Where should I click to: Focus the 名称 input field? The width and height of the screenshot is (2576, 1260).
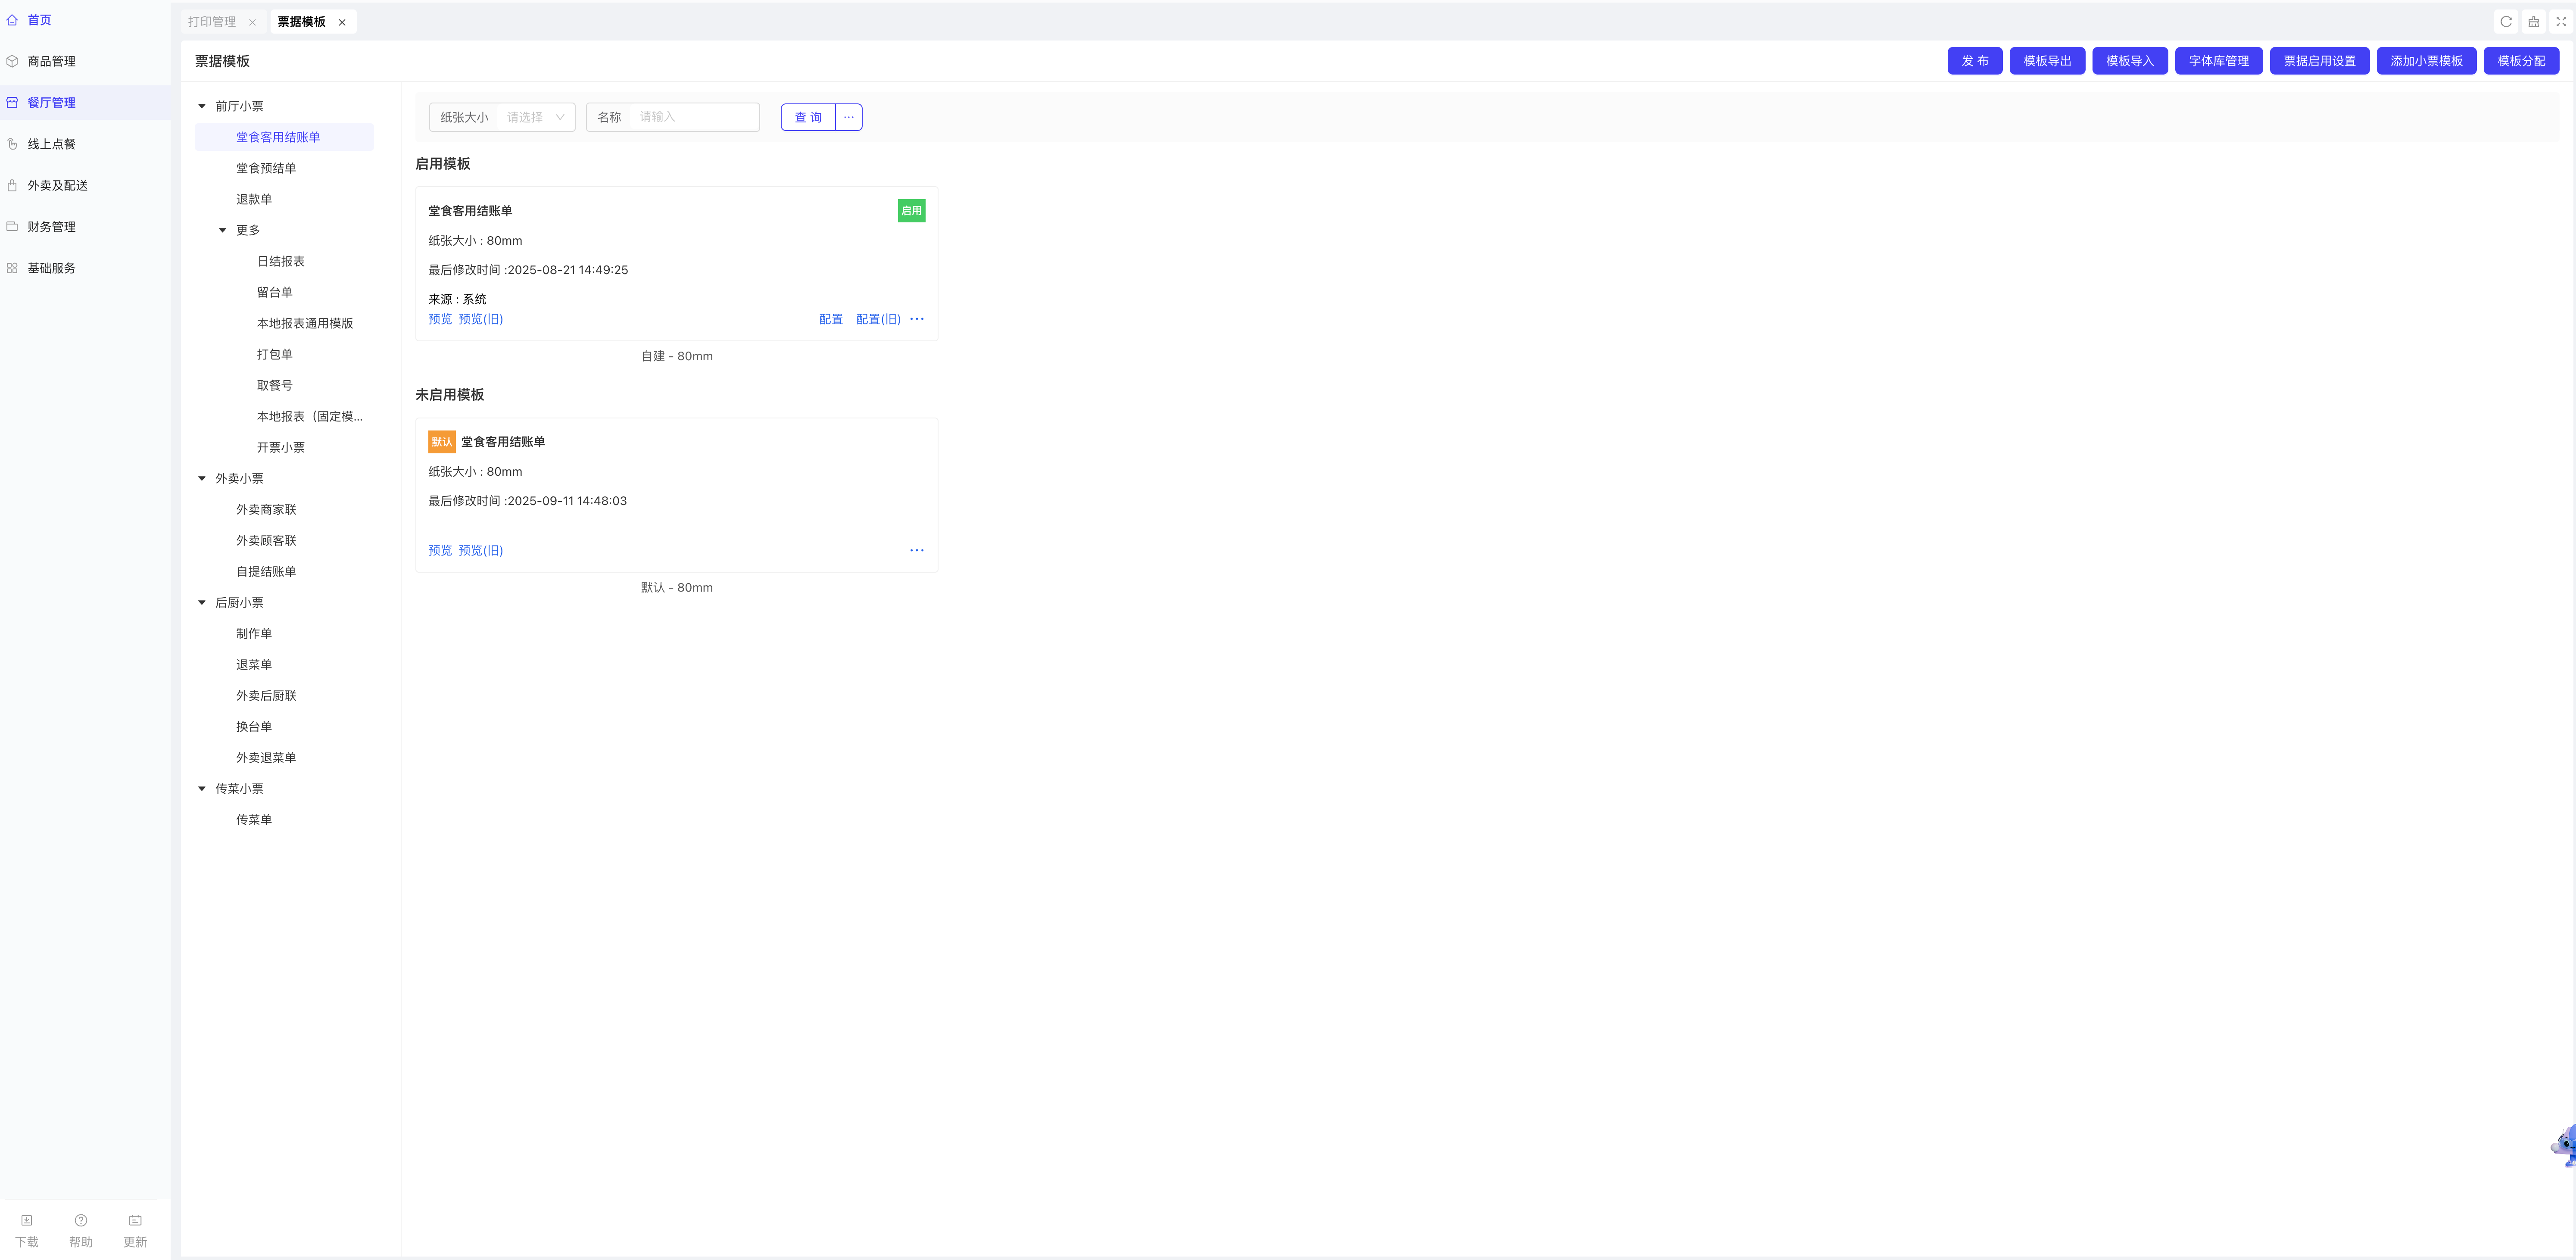coord(695,117)
